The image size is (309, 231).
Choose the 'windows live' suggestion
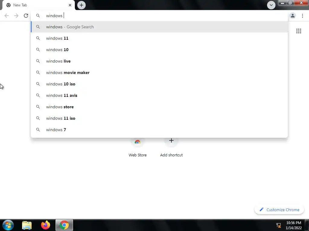click(x=159, y=61)
